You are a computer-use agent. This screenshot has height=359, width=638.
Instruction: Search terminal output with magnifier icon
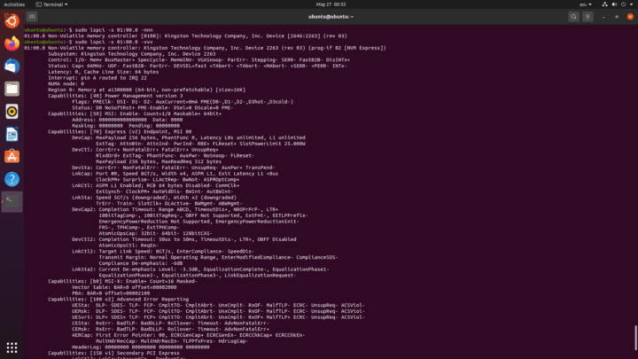pos(573,17)
